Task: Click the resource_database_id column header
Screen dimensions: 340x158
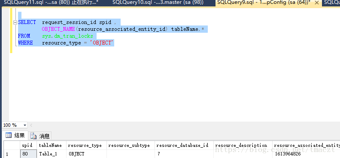Action: tap(184, 145)
